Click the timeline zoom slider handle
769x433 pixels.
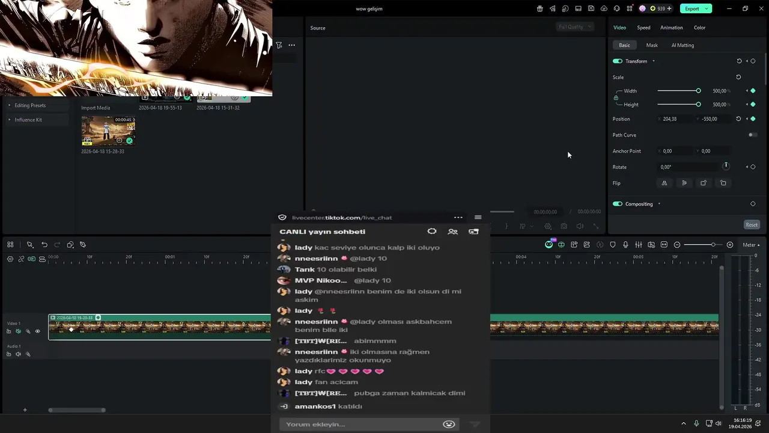tap(713, 245)
